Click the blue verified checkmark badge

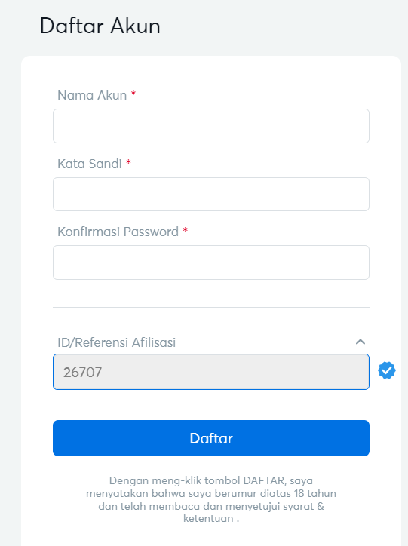click(387, 370)
